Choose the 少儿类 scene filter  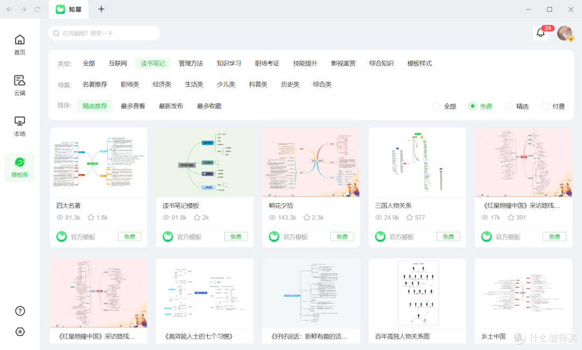(226, 85)
